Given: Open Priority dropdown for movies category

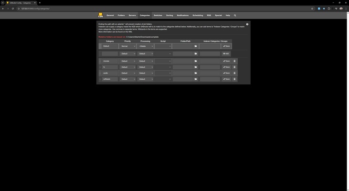Looking at the screenshot, I should pyautogui.click(x=127, y=61).
